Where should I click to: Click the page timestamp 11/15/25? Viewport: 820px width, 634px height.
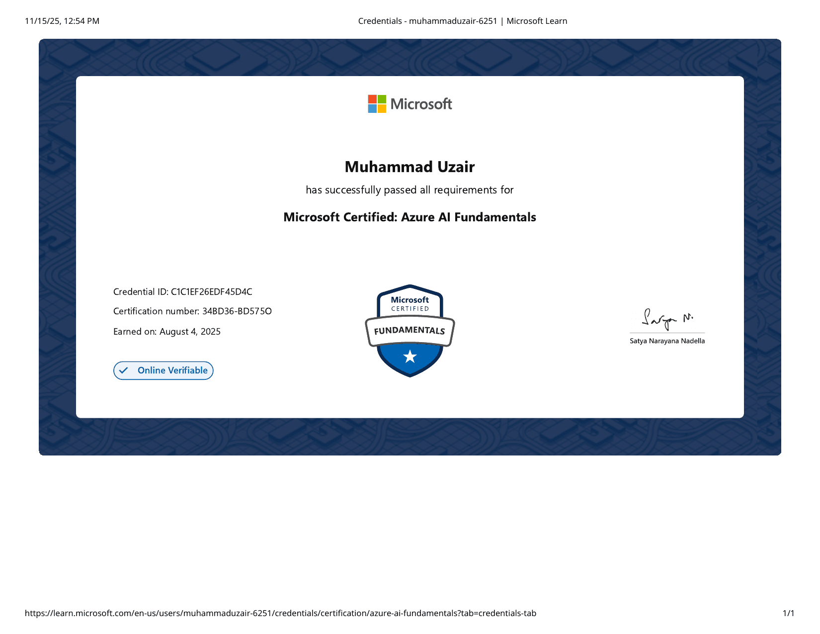point(45,21)
